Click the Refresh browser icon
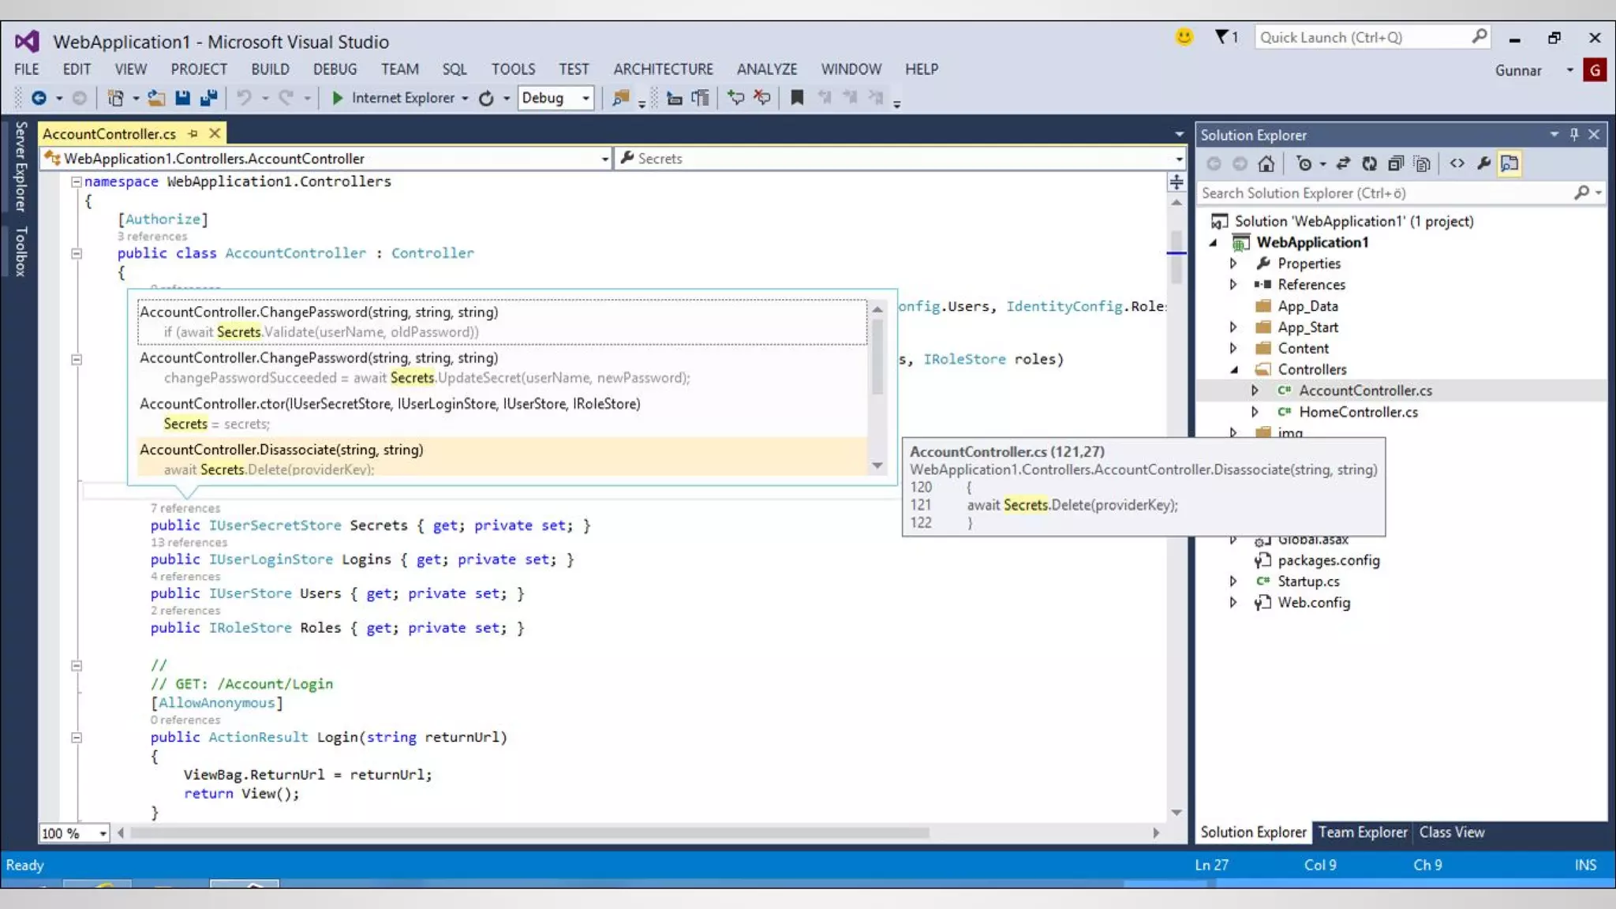The height and width of the screenshot is (909, 1616). (486, 98)
